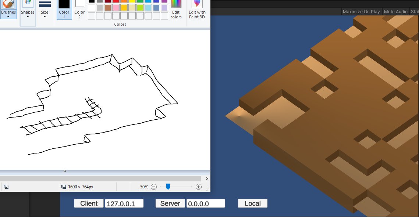Zoom in with the plus button
Screen dimensions: 419x217
tap(199, 187)
